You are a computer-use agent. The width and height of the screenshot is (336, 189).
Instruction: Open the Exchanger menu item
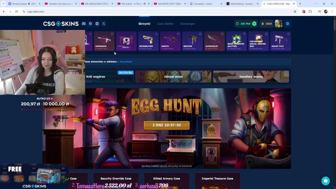188,24
